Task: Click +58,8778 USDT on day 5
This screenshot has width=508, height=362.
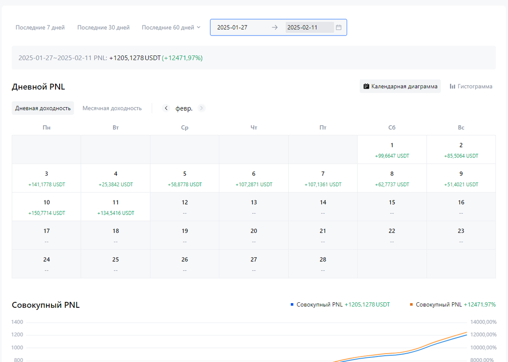Action: point(185,185)
